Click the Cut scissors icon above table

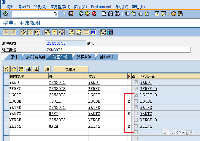point(7,69)
